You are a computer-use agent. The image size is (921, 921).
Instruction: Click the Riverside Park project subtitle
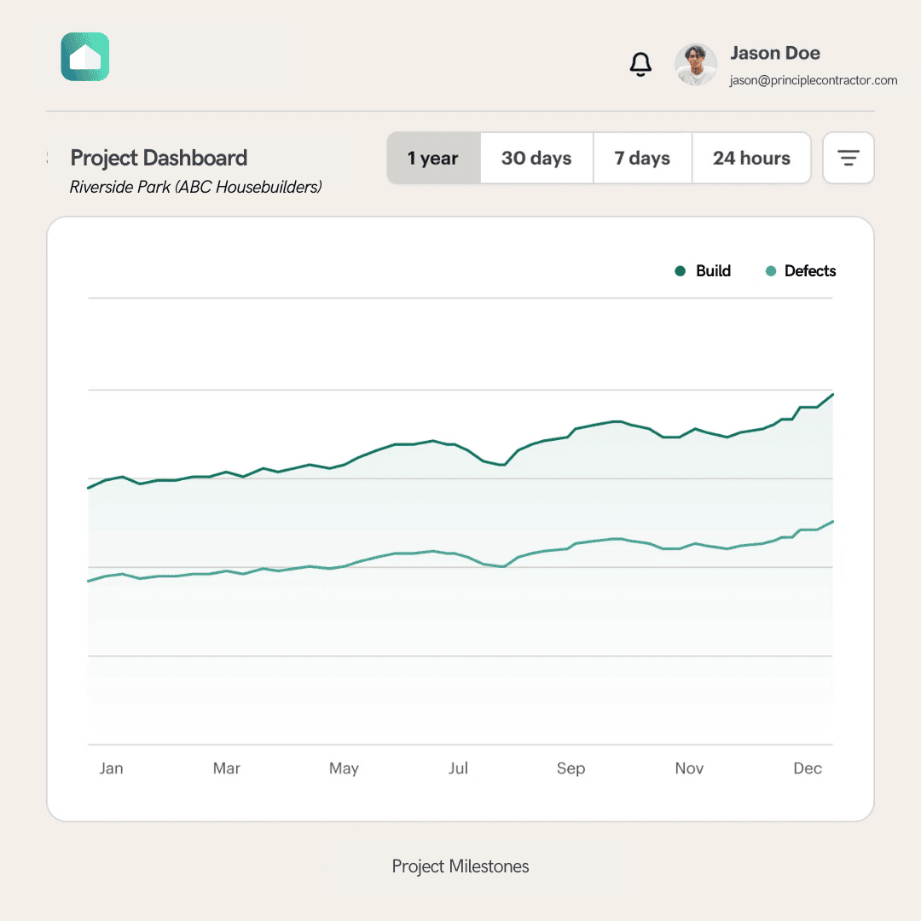[x=195, y=187]
